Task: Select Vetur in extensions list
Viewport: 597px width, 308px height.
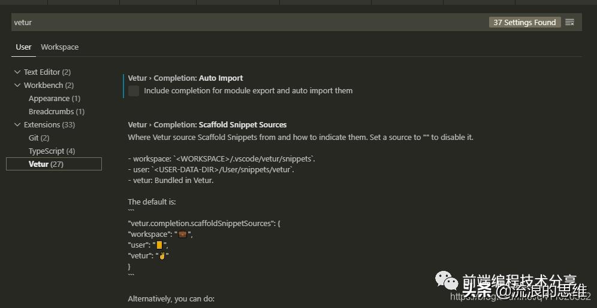Action: point(46,164)
